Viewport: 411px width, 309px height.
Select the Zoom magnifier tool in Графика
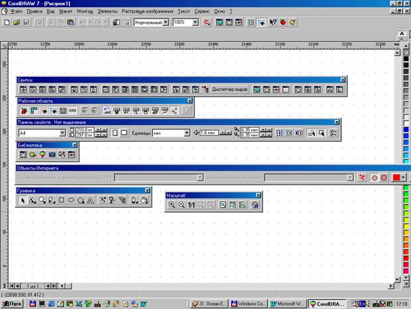(x=42, y=200)
